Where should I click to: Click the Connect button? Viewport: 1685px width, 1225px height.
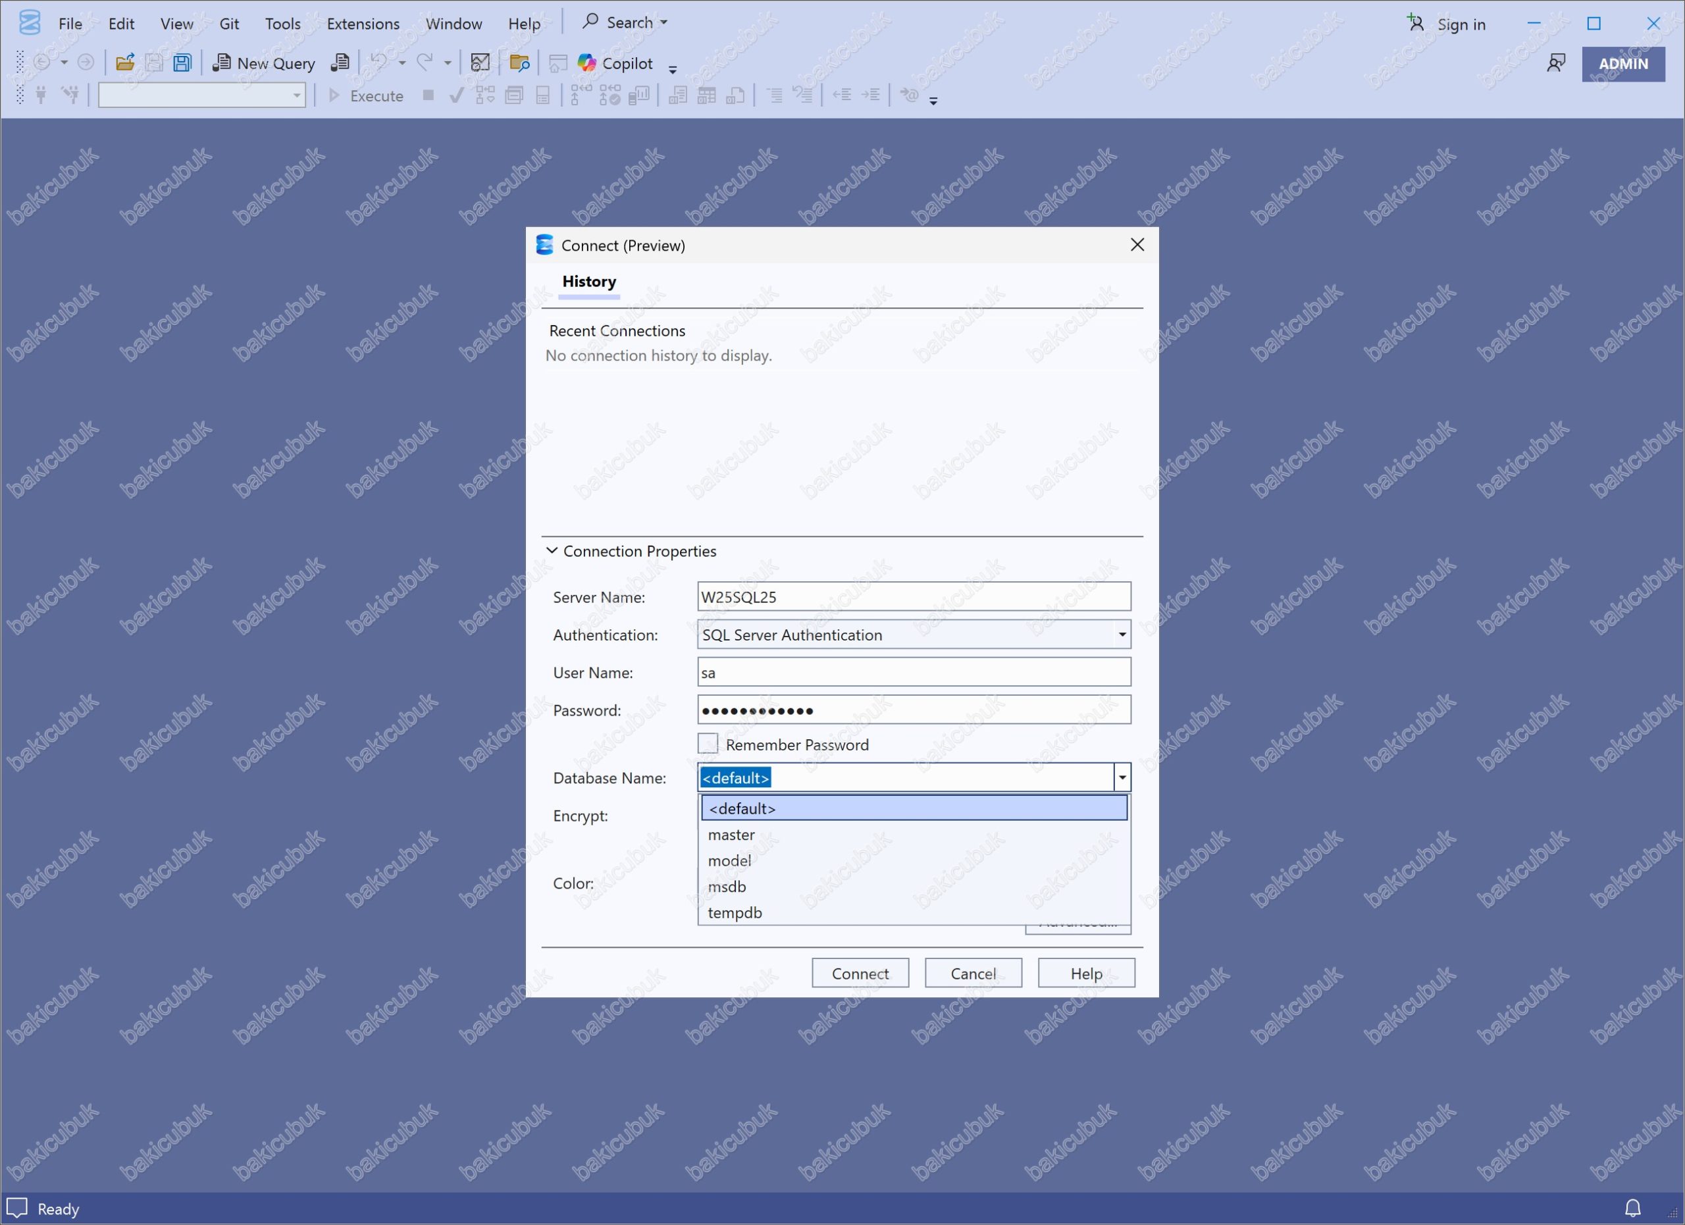[x=860, y=973]
